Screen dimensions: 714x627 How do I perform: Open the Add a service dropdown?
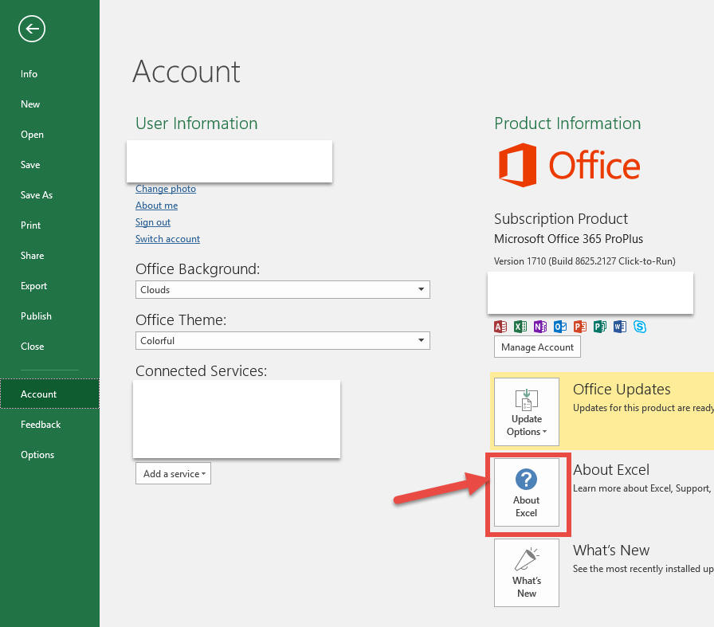coord(173,474)
